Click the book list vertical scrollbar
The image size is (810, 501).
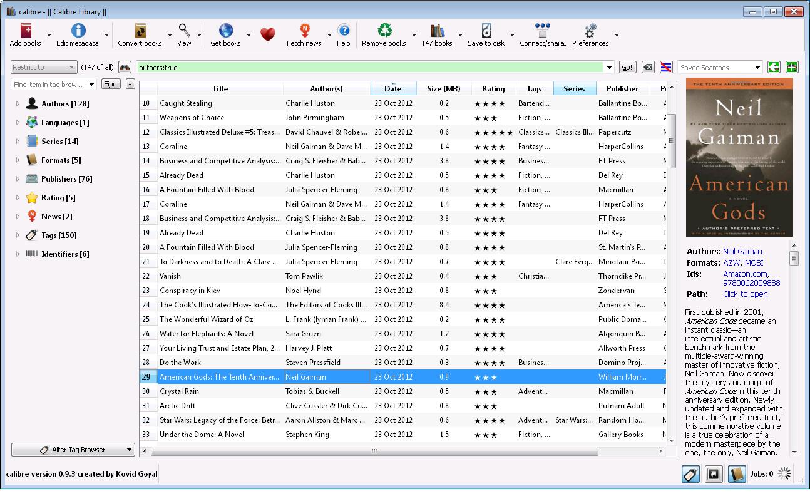coord(672,141)
